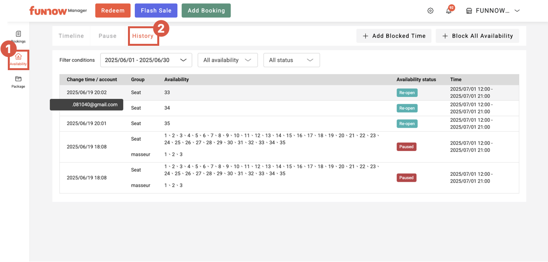Open the Package sidebar icon
Viewport: 548px width, 262px height.
pos(18,79)
